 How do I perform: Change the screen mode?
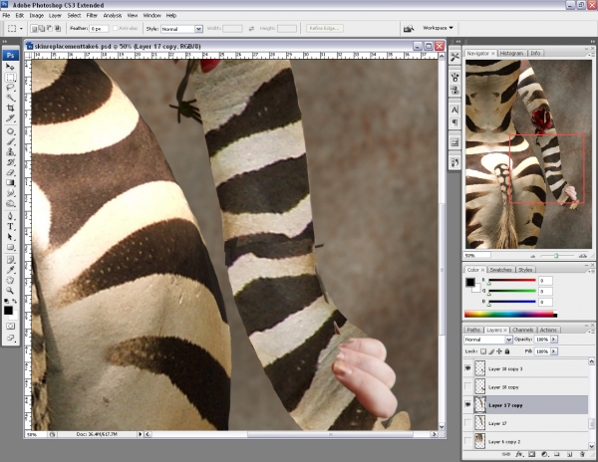(x=10, y=339)
